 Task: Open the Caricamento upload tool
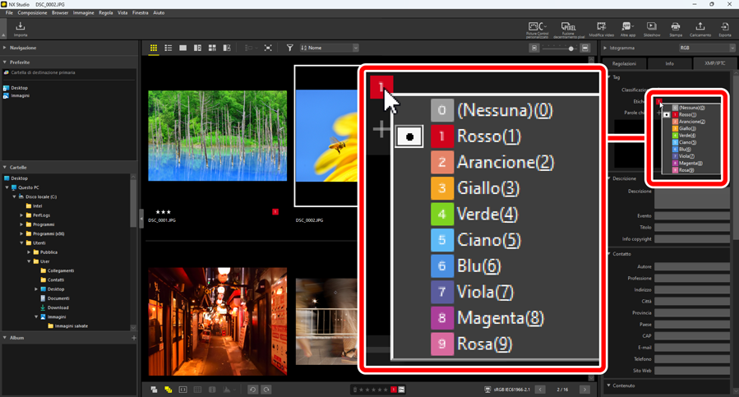tap(700, 29)
